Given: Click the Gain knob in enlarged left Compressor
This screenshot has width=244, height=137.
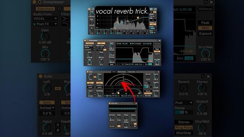Looking at the screenshot, I should (45, 37).
